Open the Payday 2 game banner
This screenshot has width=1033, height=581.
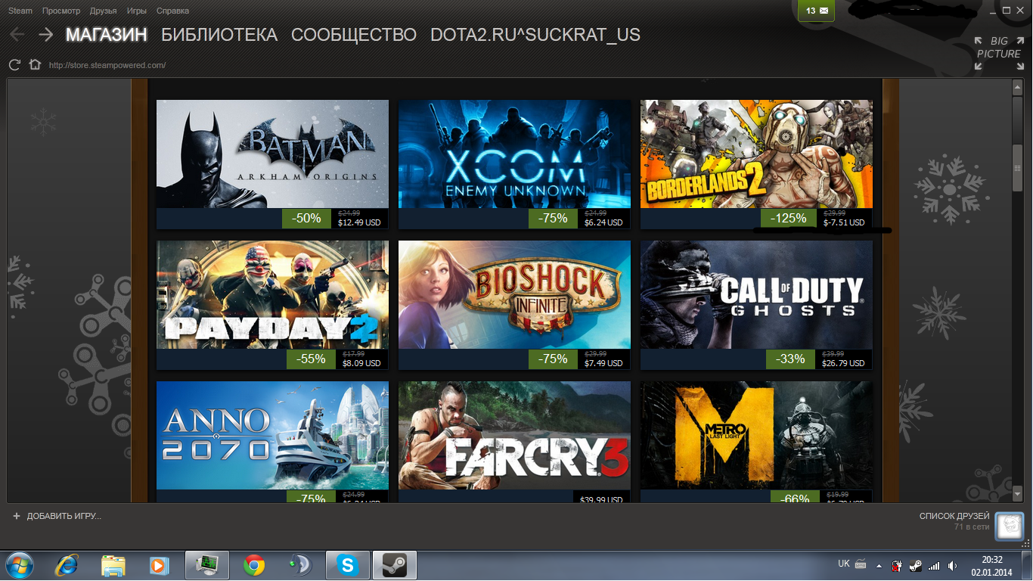(x=272, y=295)
